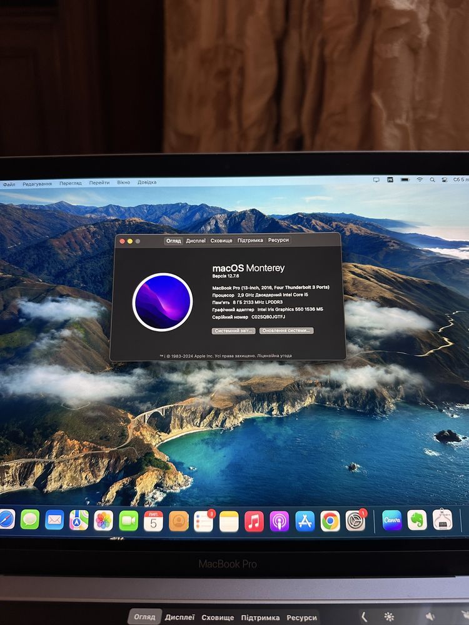
Task: Select the serial number C02SQB0JGTFJ
Action: tap(268, 317)
